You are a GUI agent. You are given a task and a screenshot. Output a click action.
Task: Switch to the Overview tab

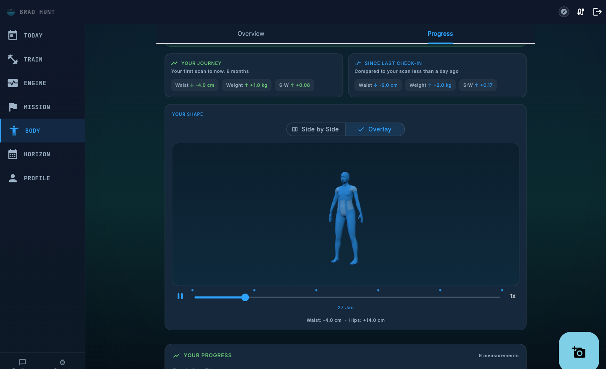pos(251,34)
